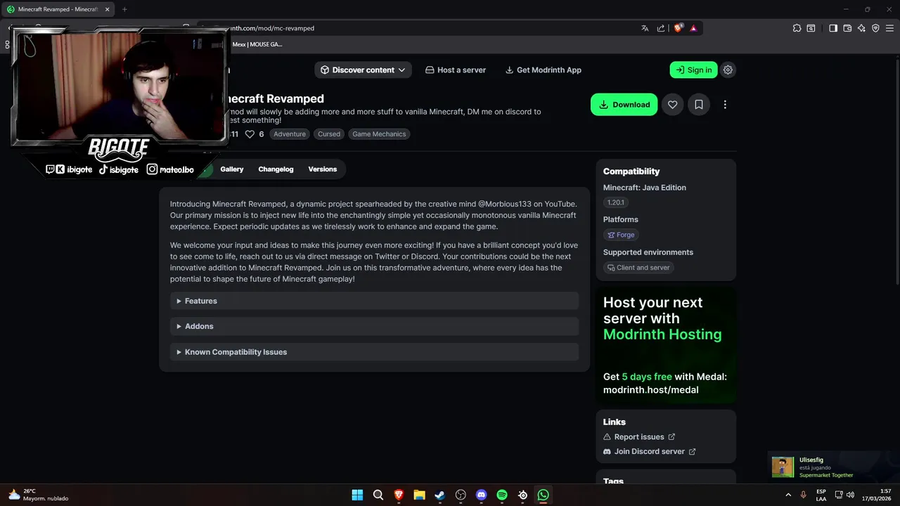Open the browser extensions puzzle icon

[x=797, y=28]
